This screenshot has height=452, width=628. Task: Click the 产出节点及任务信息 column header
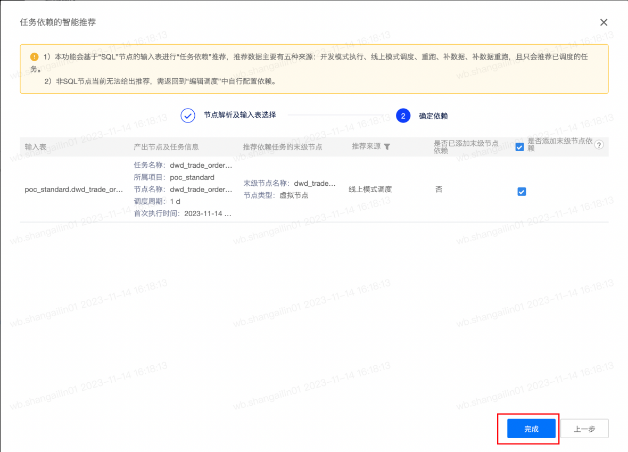tap(166, 147)
